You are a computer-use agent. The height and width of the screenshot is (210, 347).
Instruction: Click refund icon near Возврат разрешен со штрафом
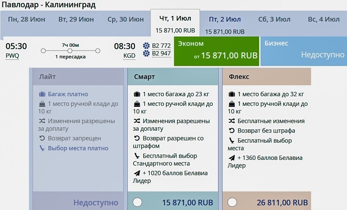click(137, 138)
